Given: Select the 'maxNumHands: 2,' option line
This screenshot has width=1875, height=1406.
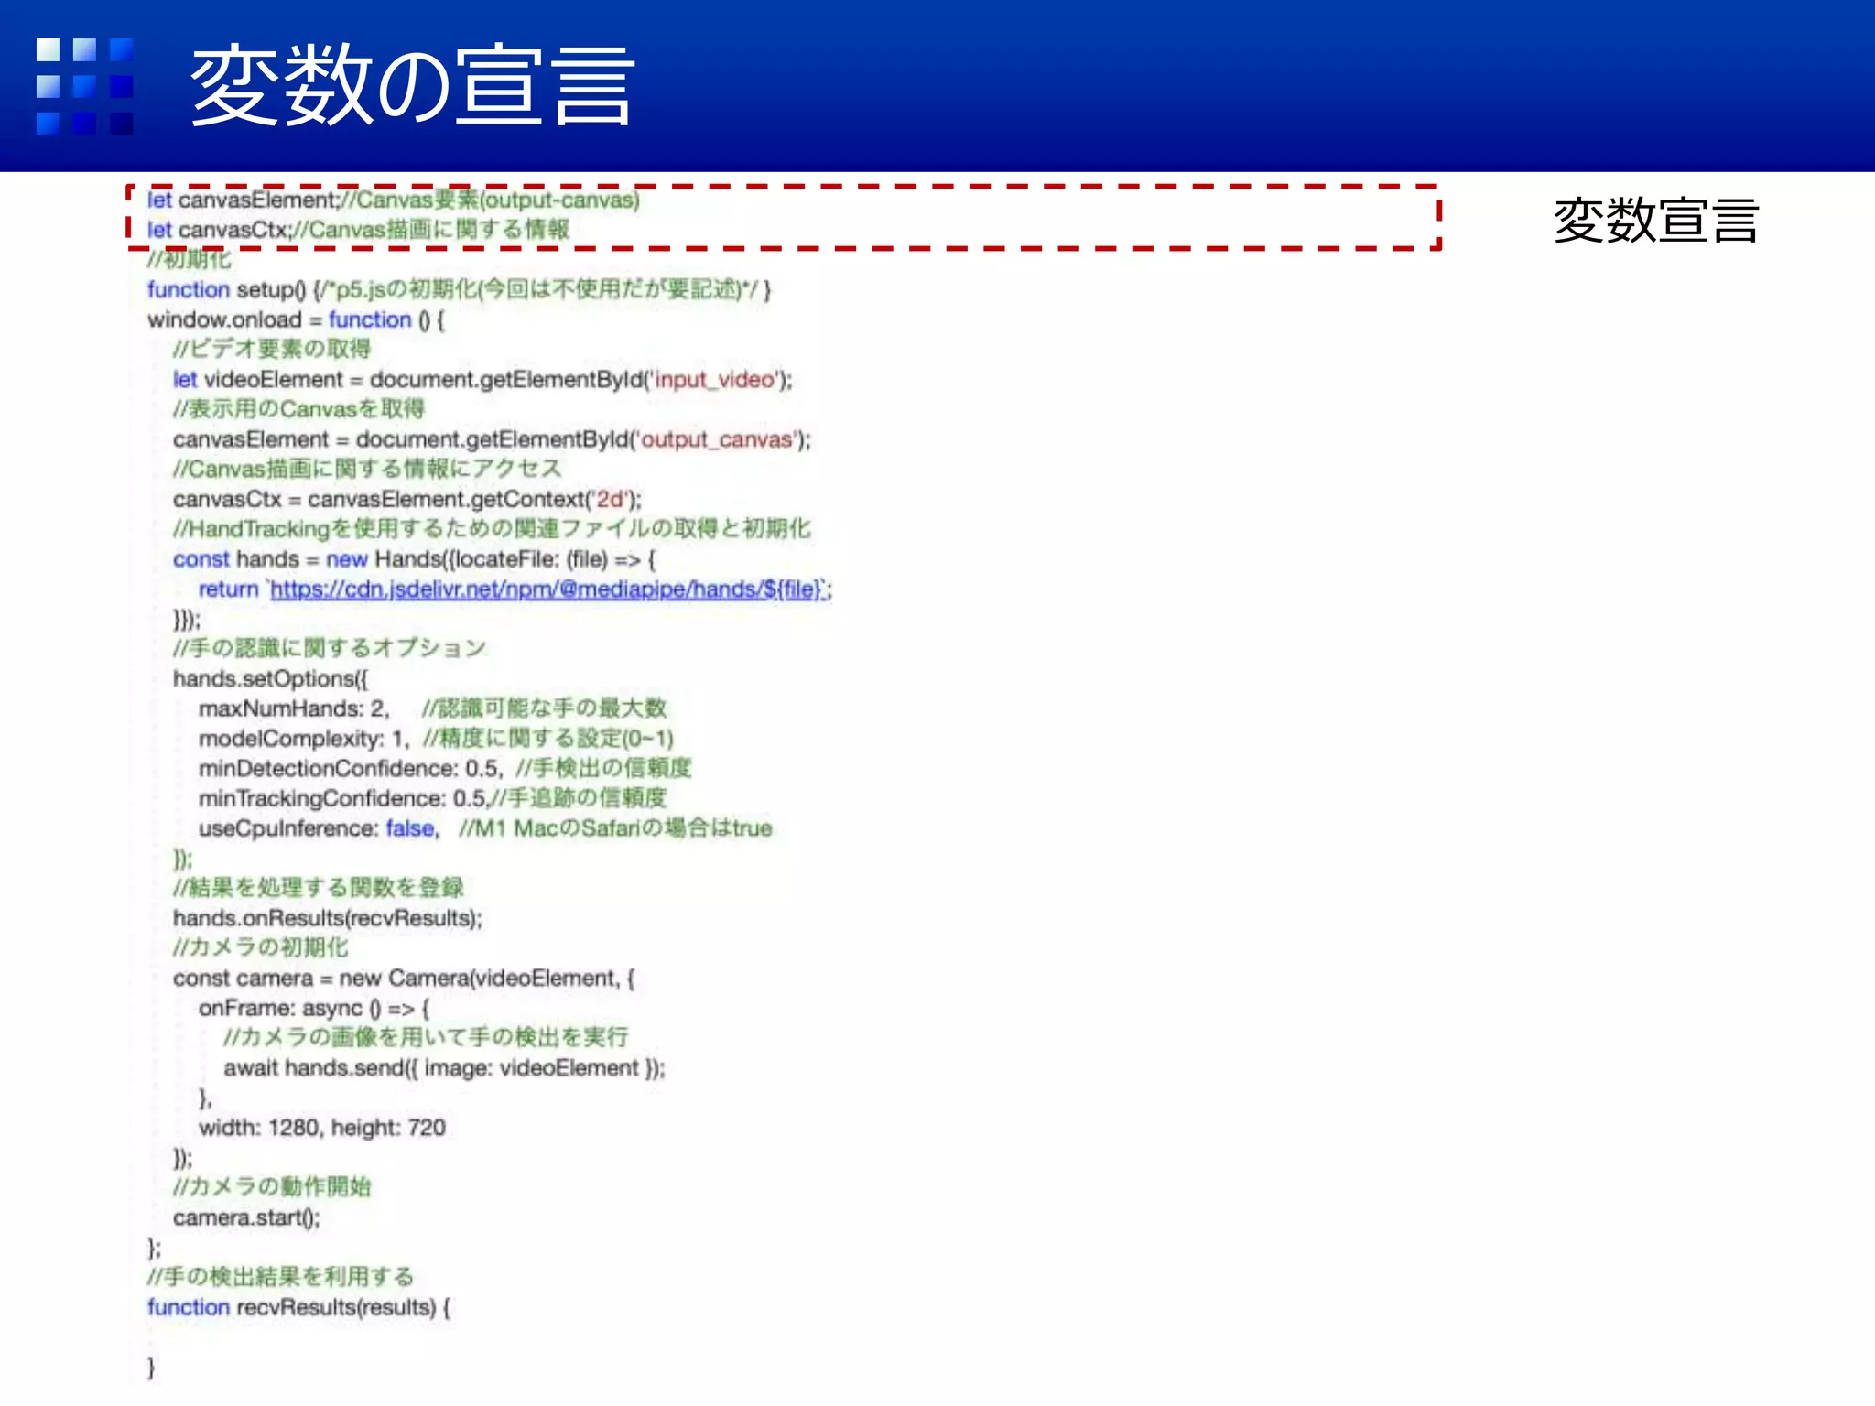Looking at the screenshot, I should (x=433, y=708).
